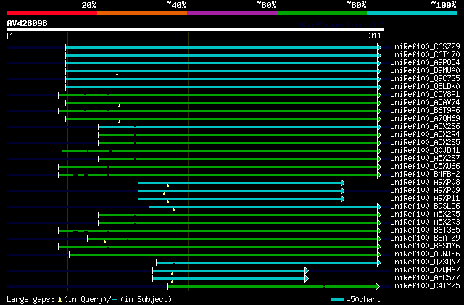Screen dimensions: 464x305
Task: Click the yellow triangle symbol in the Large gaps legend
Action: point(59,300)
